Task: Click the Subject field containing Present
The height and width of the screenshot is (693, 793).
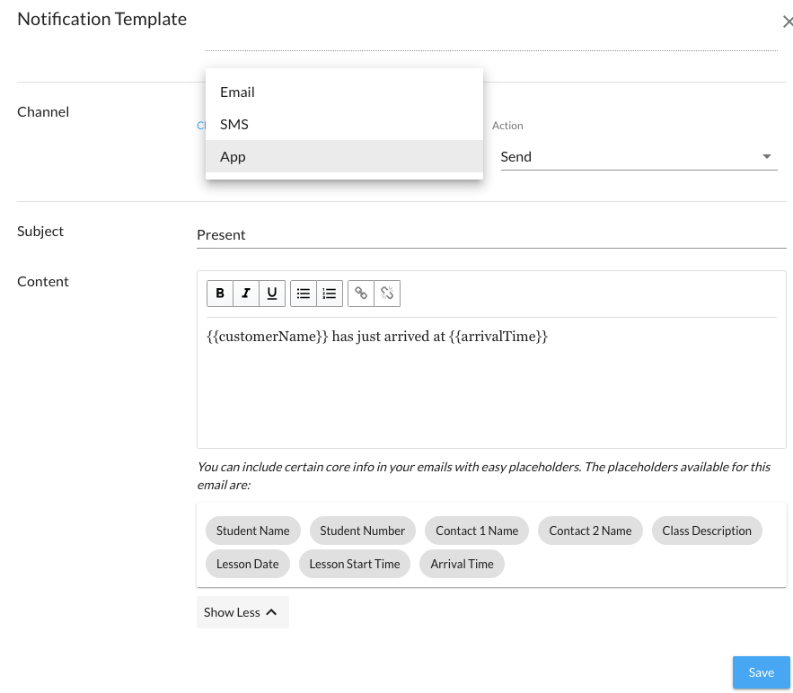Action: pyautogui.click(x=490, y=235)
